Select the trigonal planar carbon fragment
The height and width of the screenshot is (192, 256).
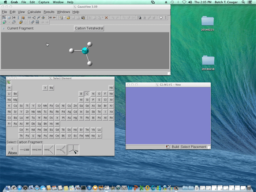click(x=49, y=150)
